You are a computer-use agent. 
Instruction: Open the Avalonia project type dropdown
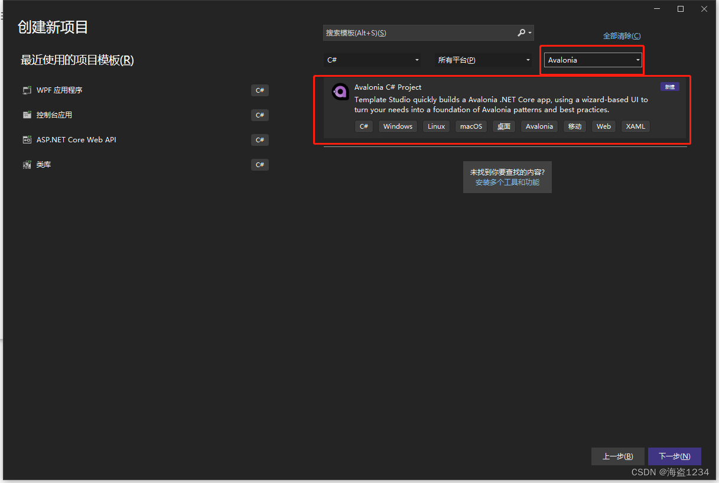point(593,60)
